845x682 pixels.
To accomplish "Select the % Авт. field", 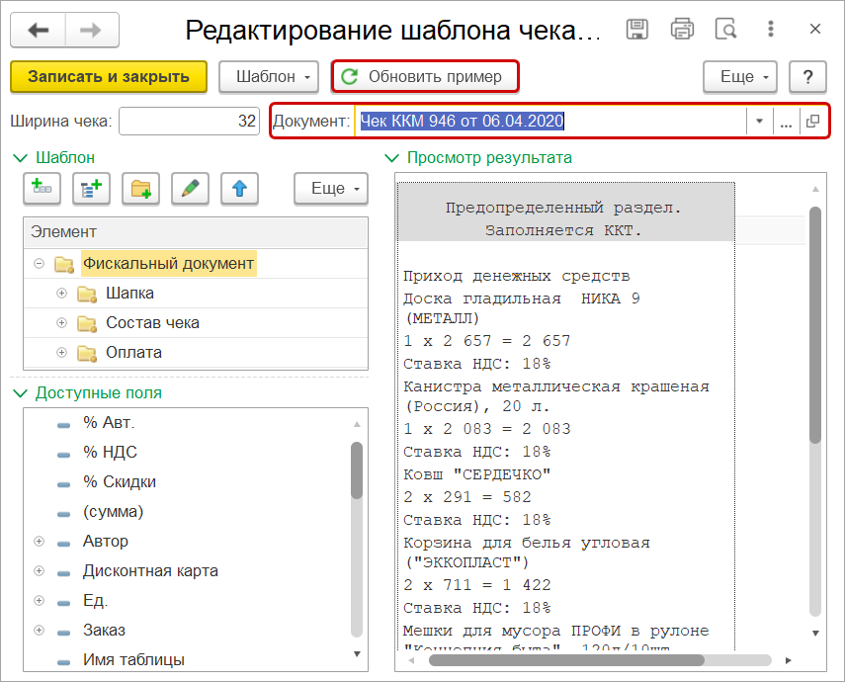I will coord(109,423).
